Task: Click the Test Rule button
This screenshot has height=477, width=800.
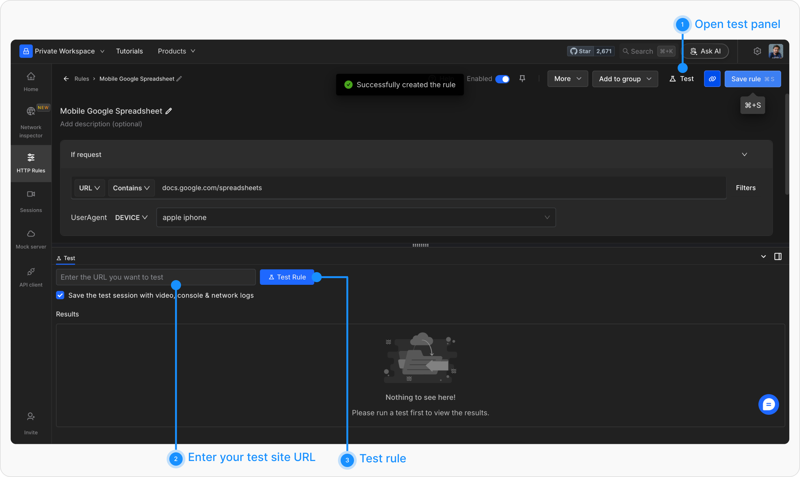Action: (287, 277)
